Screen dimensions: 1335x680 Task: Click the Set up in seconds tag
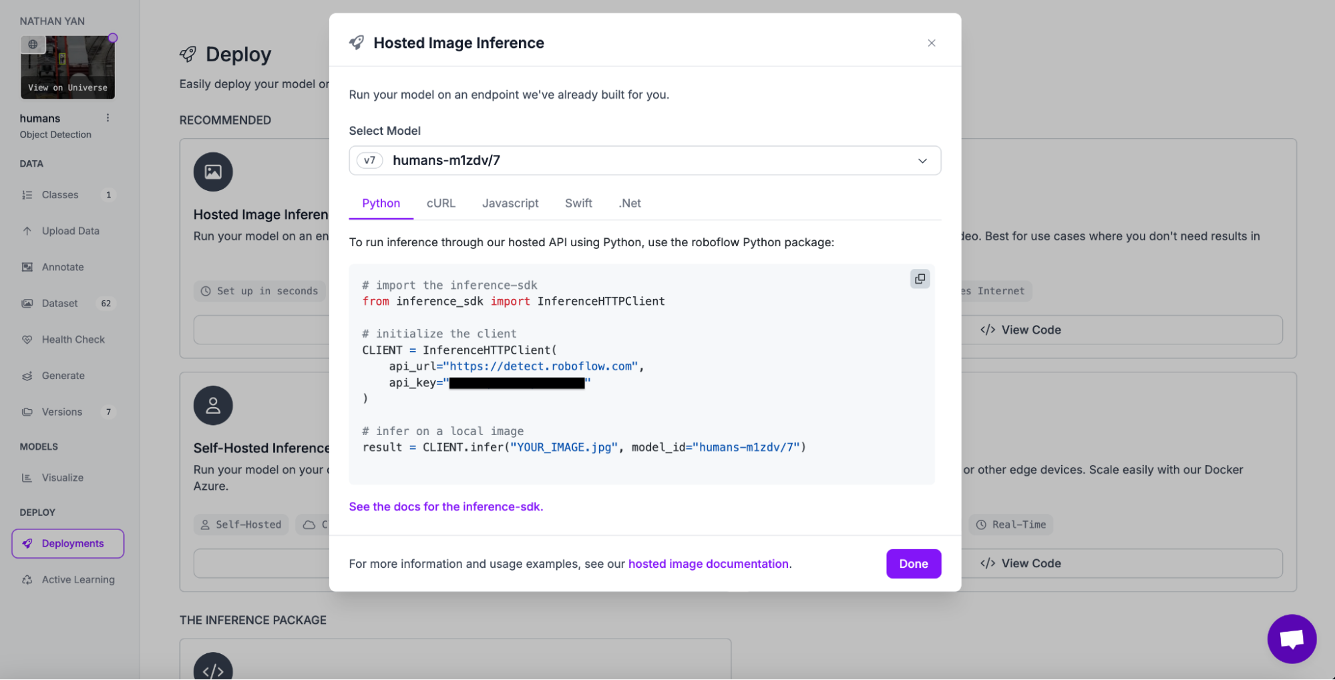point(260,291)
